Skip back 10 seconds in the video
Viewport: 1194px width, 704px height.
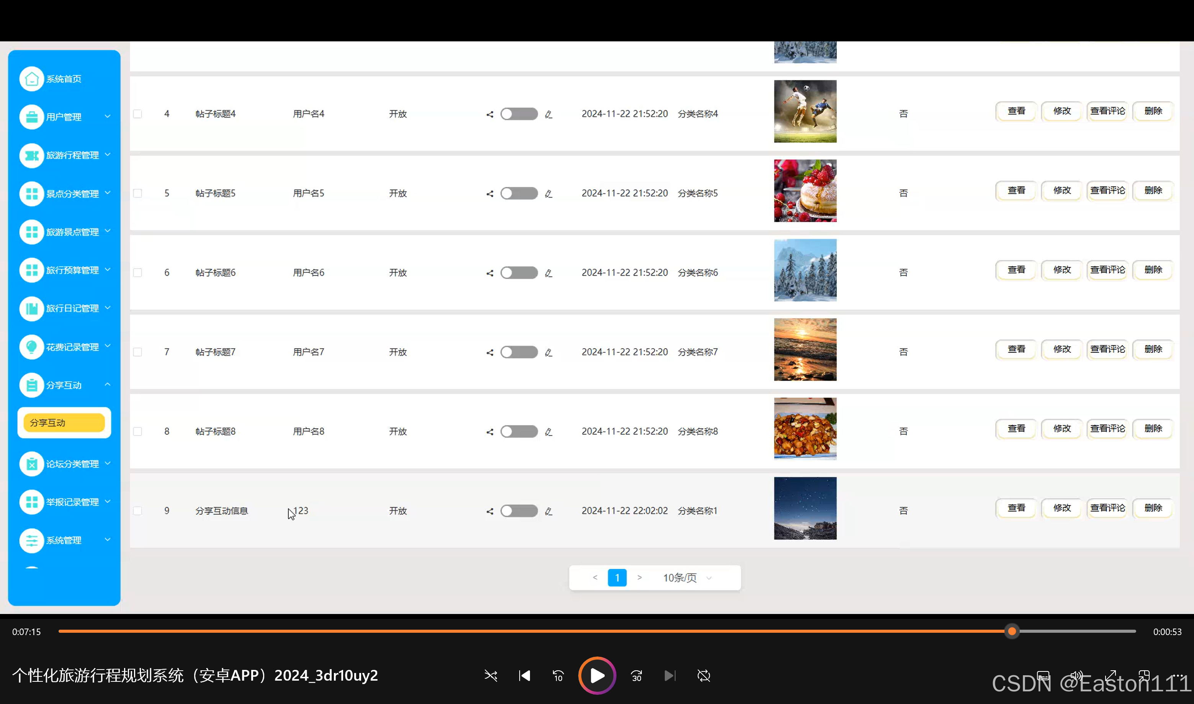click(558, 676)
